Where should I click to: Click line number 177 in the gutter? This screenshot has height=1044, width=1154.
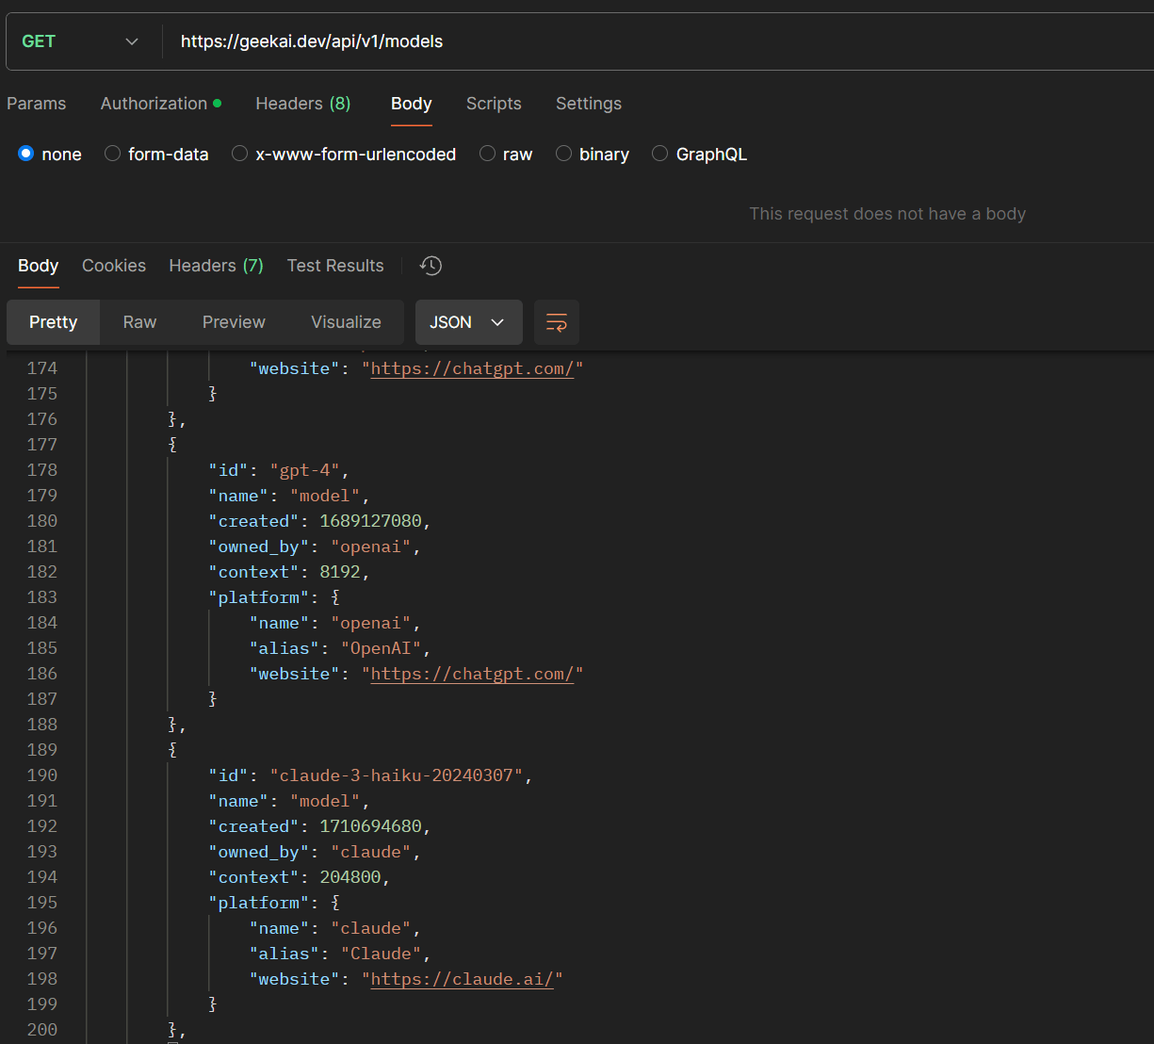(x=42, y=445)
